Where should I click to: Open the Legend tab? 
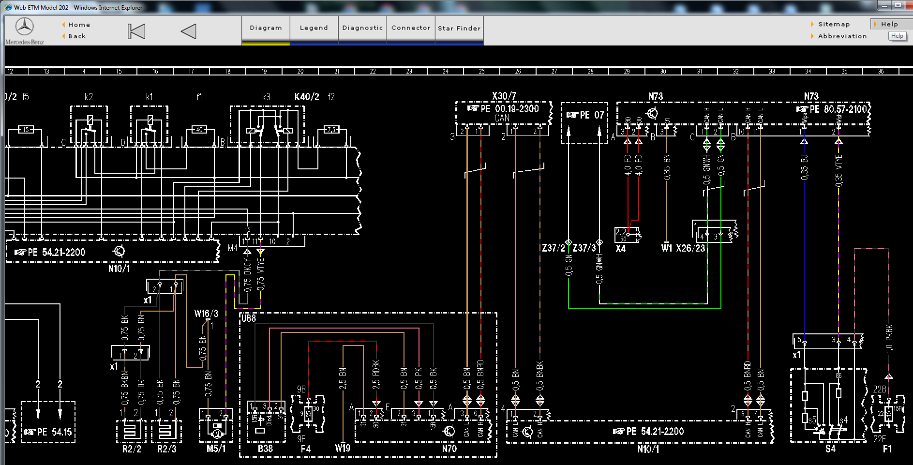pos(314,29)
